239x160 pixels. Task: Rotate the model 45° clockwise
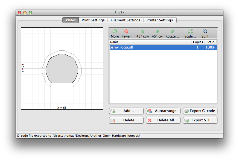coord(157,33)
